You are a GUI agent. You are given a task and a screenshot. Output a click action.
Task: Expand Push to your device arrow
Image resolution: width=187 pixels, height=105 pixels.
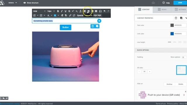click(x=184, y=95)
